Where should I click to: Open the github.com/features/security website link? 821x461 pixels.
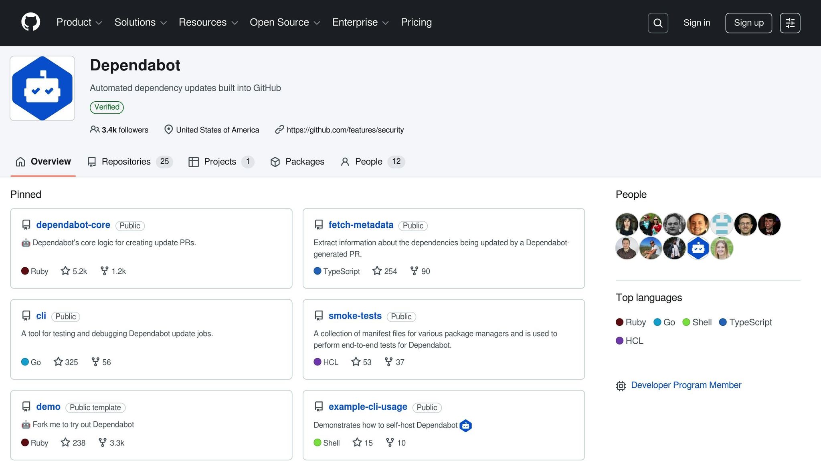pos(345,130)
